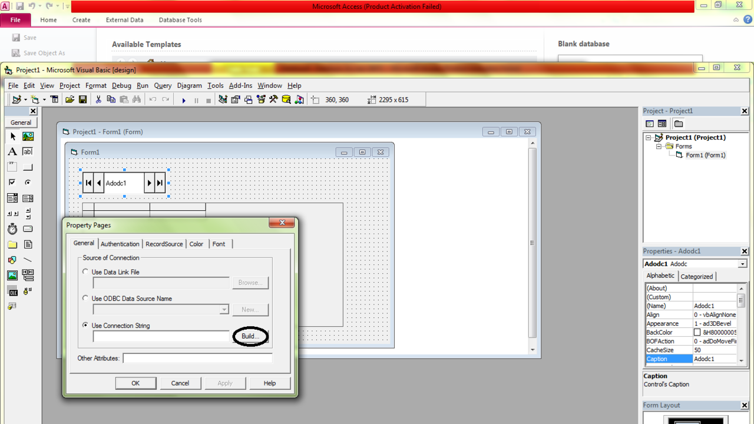The height and width of the screenshot is (424, 754).
Task: Select the Image tool in toolbox
Action: pos(12,275)
